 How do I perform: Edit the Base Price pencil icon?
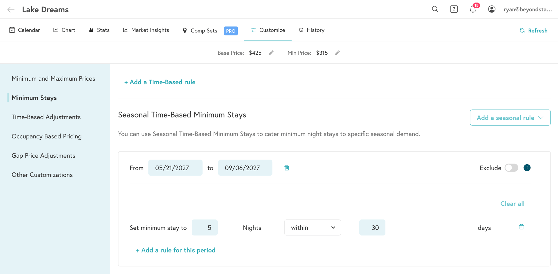(271, 53)
